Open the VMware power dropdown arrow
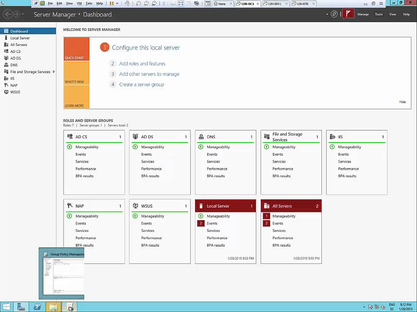This screenshot has height=312, width=417. pyautogui.click(x=117, y=3)
